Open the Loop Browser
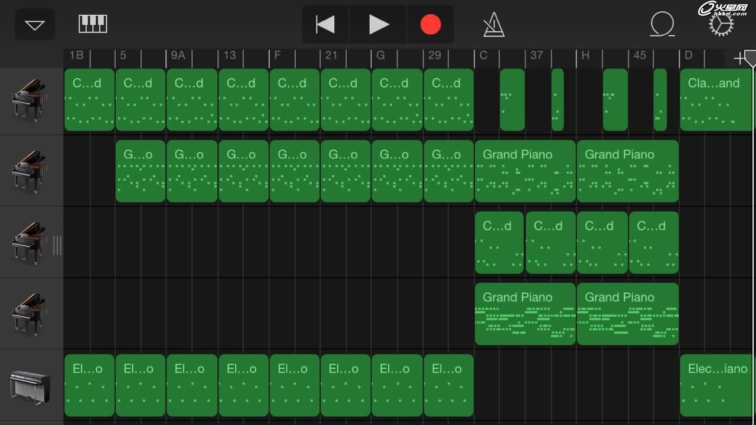This screenshot has width=756, height=425. pyautogui.click(x=662, y=25)
